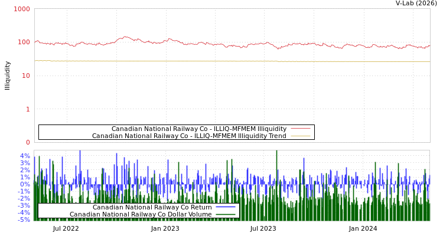Select the ILLIQ-MFMEM Illiquidity Trend legend label
Image resolution: width=443 pixels, height=236 pixels.
pyautogui.click(x=189, y=136)
